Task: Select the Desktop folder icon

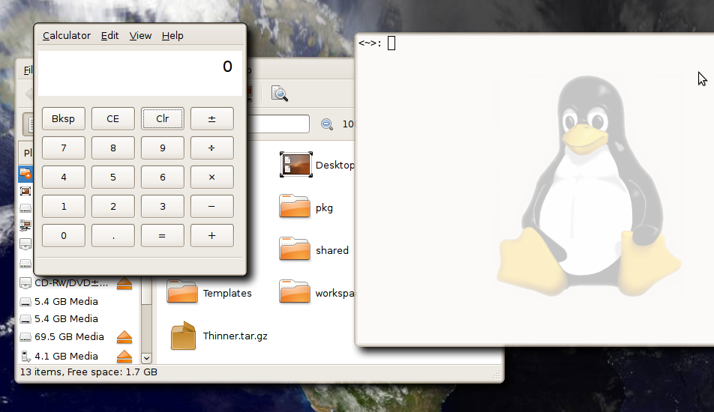Action: coord(296,165)
